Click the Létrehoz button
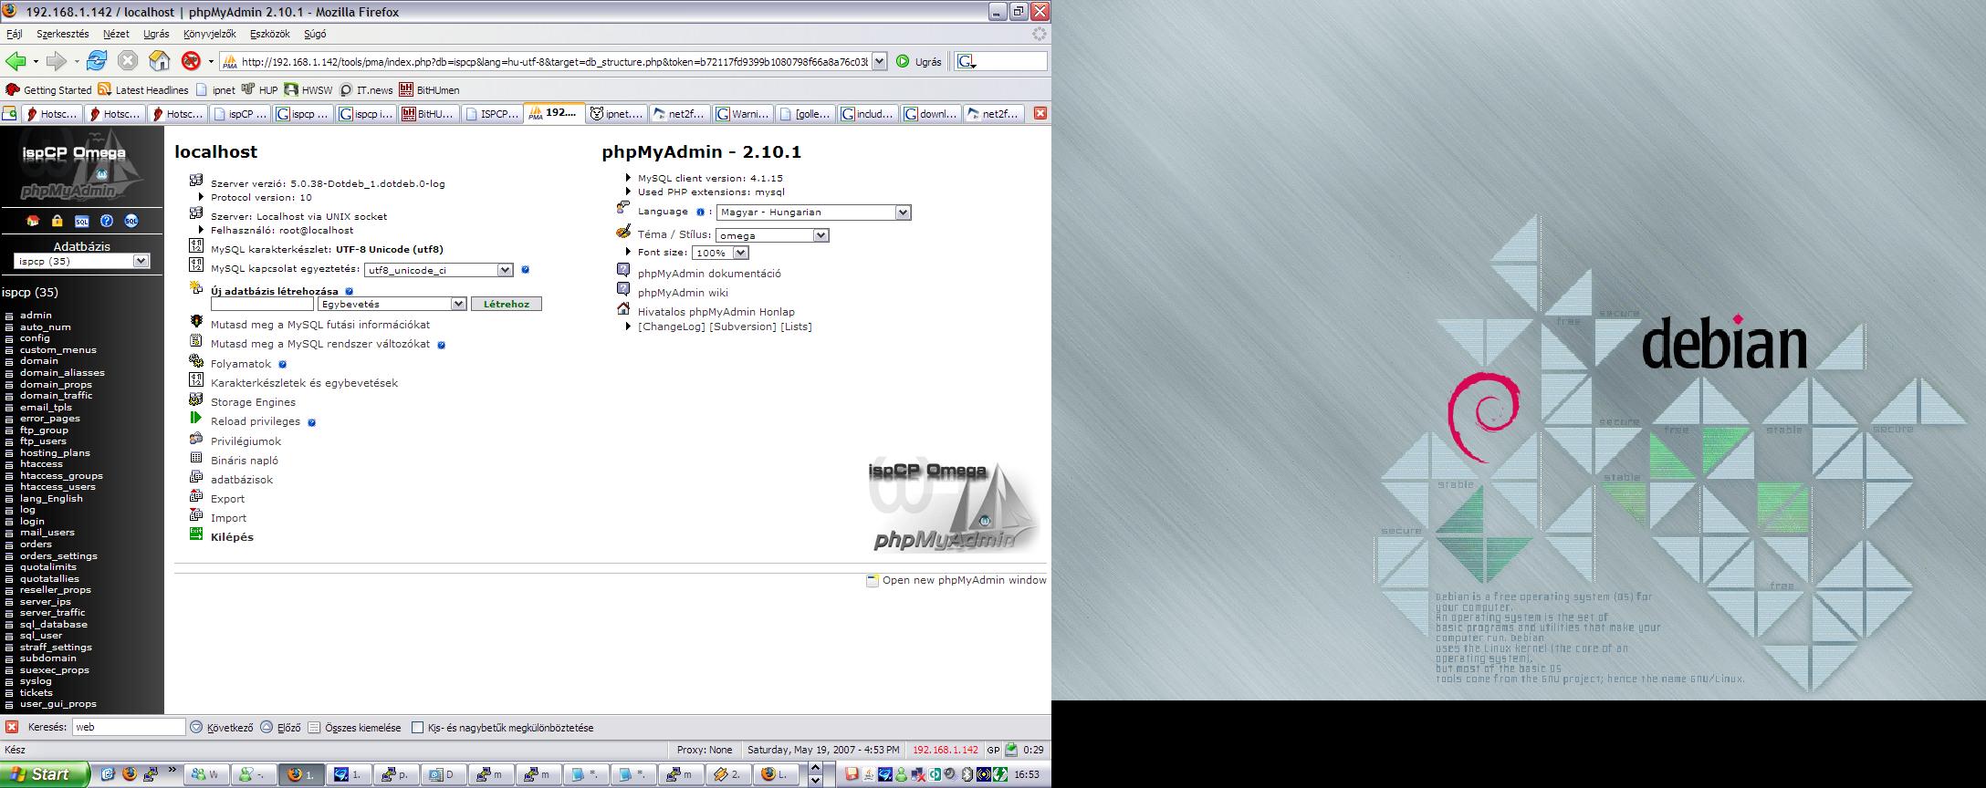 click(506, 304)
